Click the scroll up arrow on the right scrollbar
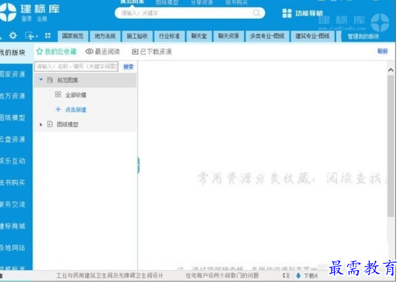This screenshot has width=402, height=287. point(391,70)
